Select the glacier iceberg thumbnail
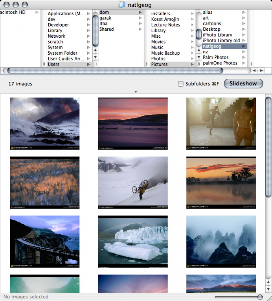272x301 pixels. tap(133, 242)
